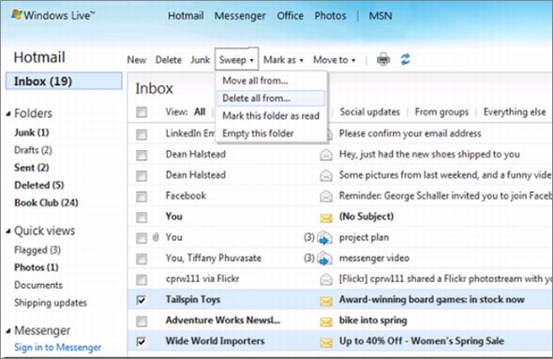The width and height of the screenshot is (553, 359).
Task: Click the attachment paperclip on project plan row
Action: tap(156, 238)
